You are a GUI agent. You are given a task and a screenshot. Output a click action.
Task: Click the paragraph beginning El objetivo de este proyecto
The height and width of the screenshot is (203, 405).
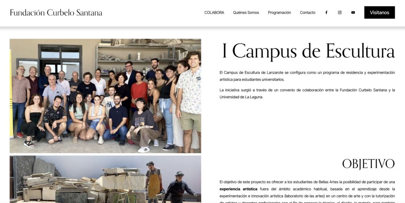(307, 192)
